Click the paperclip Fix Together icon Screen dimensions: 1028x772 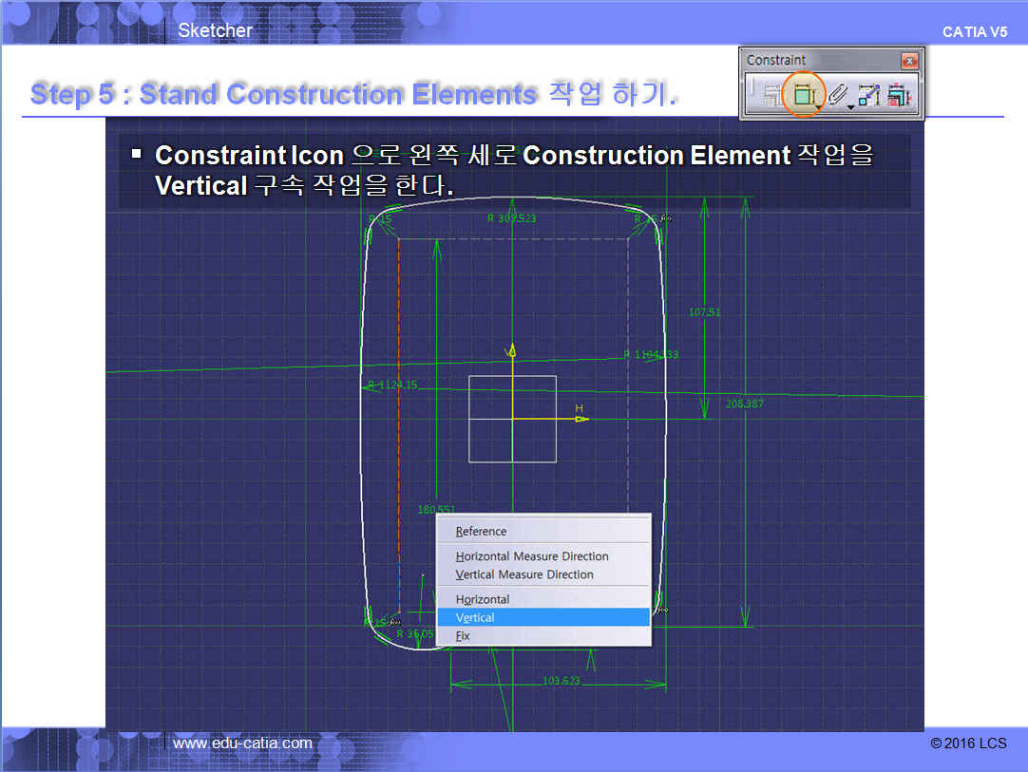(836, 95)
